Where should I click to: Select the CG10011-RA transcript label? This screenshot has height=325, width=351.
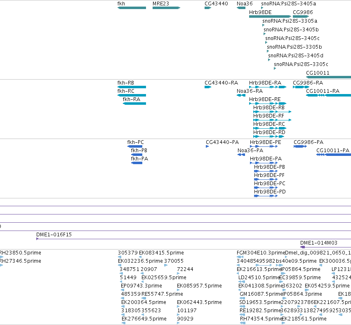[x=323, y=91]
